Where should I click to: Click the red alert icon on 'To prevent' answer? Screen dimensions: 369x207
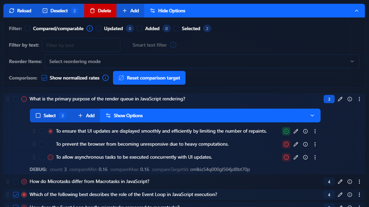coord(286,144)
